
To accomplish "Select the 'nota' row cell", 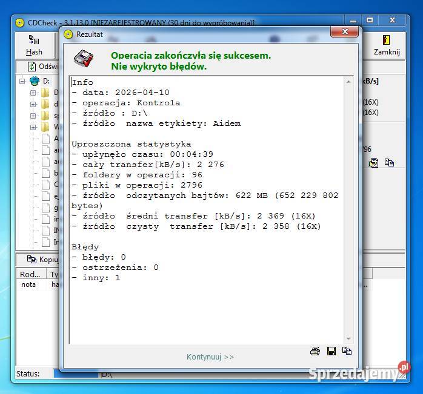I will point(28,284).
